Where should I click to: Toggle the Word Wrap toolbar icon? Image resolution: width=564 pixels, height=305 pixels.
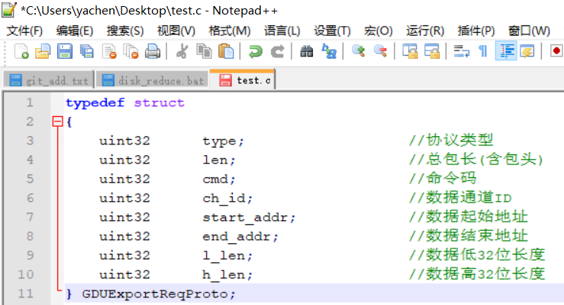click(462, 51)
